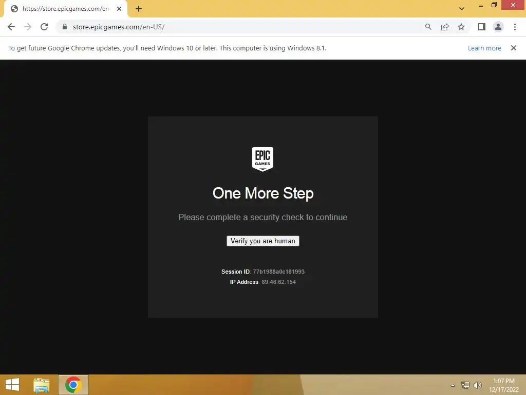Viewport: 526px width, 395px height.
Task: Open the Chrome side panel
Action: (x=482, y=27)
